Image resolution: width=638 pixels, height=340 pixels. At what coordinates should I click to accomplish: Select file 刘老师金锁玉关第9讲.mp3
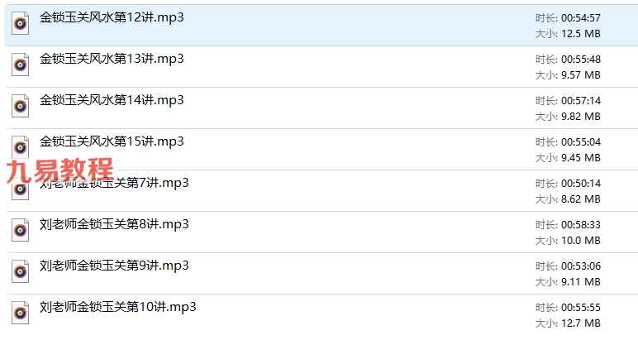click(x=114, y=266)
